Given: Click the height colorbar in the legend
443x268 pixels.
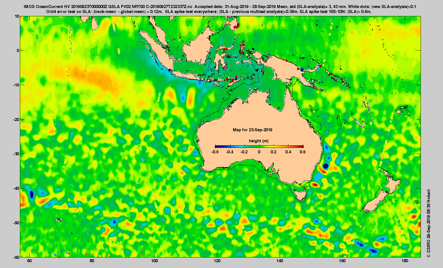Looking at the screenshot, I should (259, 146).
